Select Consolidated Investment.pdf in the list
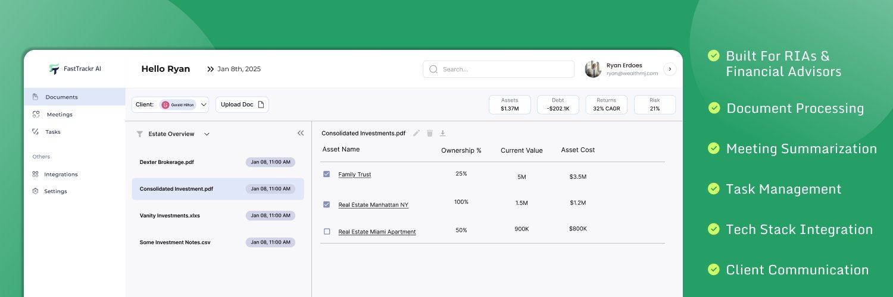This screenshot has width=893, height=297. 218,189
